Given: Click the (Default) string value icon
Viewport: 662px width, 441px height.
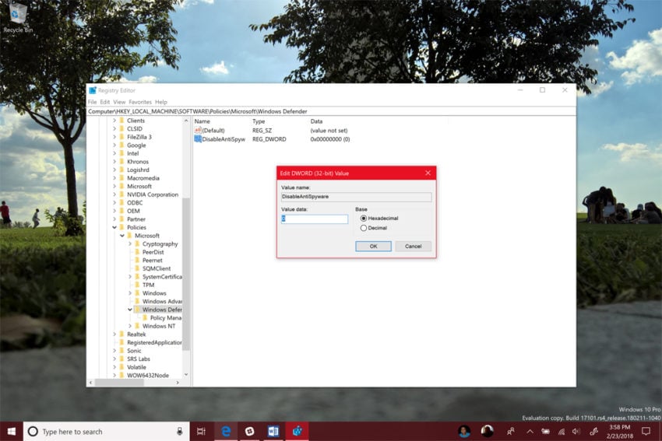Looking at the screenshot, I should 198,130.
